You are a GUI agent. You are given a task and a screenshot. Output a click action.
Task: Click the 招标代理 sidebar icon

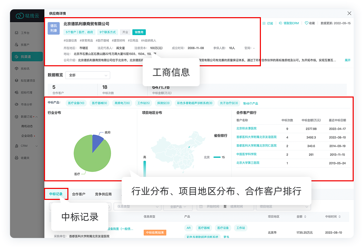coord(16,92)
